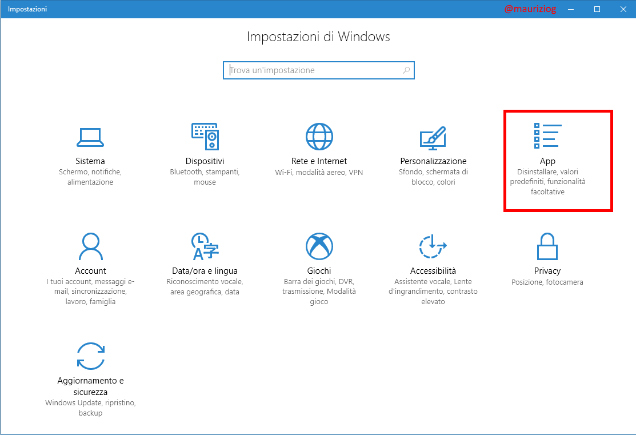Open the Accessibilità dashed clock icon
The height and width of the screenshot is (435, 636).
[x=433, y=246]
